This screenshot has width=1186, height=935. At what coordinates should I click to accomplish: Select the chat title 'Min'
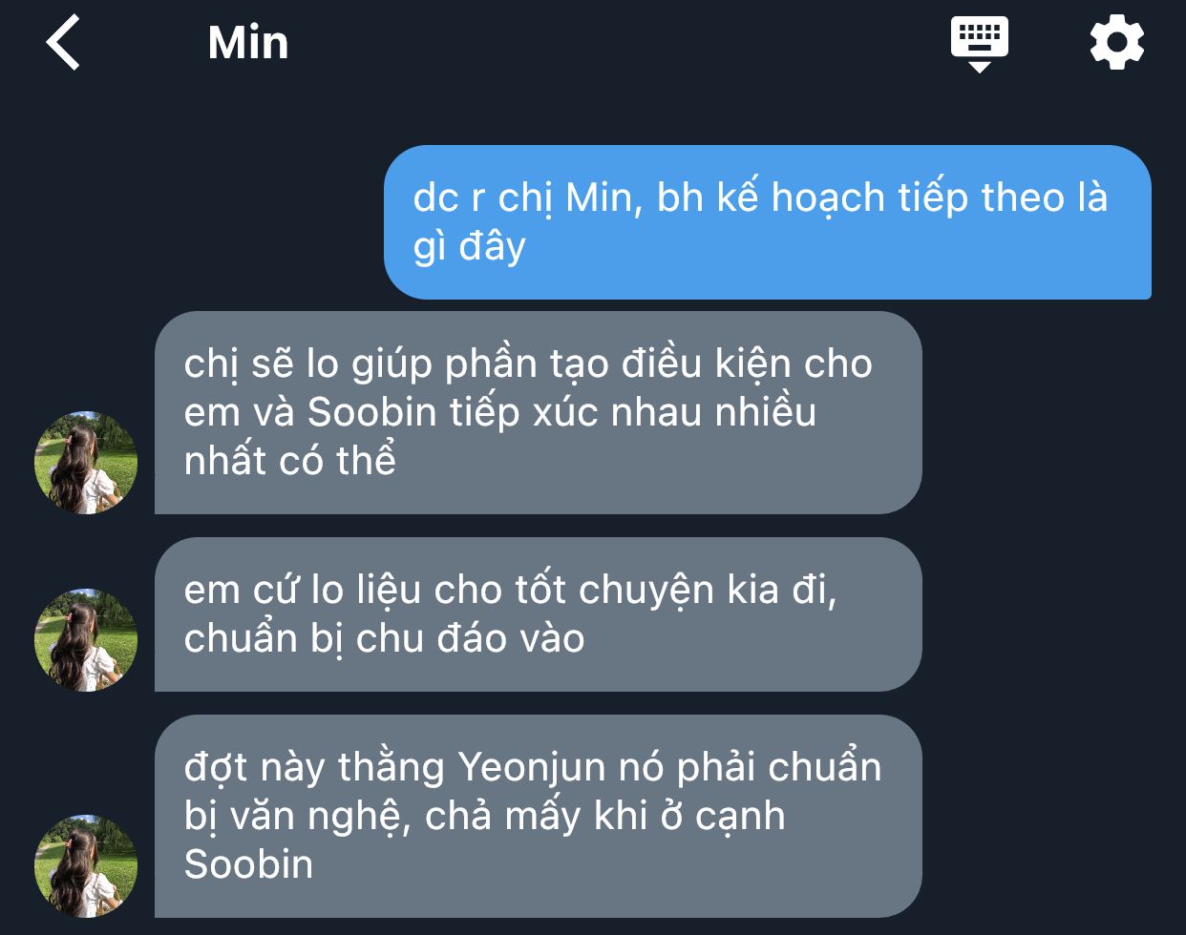(248, 43)
